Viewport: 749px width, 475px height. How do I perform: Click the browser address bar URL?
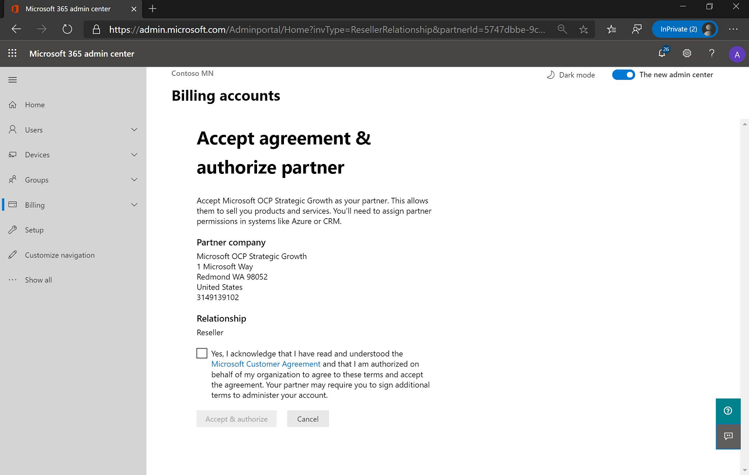(327, 29)
